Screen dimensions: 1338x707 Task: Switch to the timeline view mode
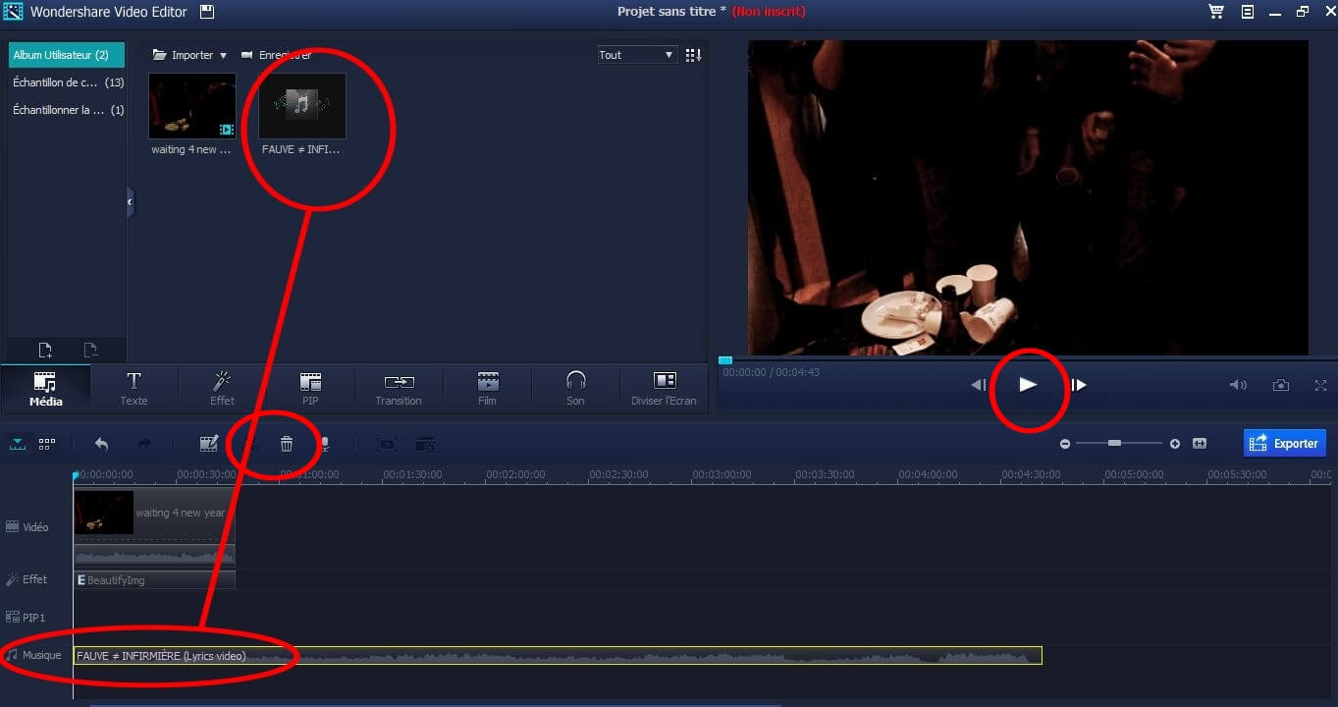pyautogui.click(x=18, y=444)
